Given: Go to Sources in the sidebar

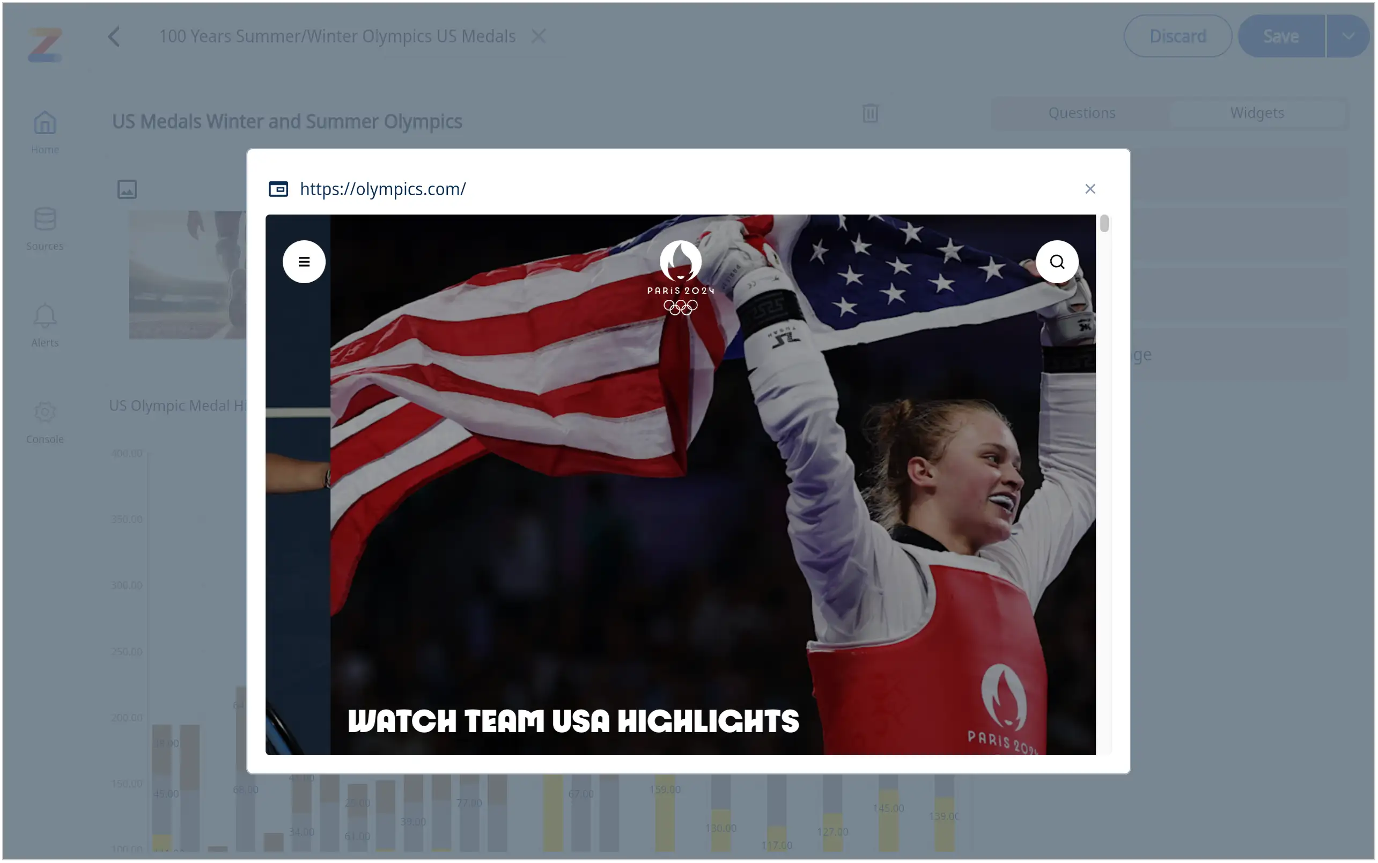Looking at the screenshot, I should coord(45,229).
